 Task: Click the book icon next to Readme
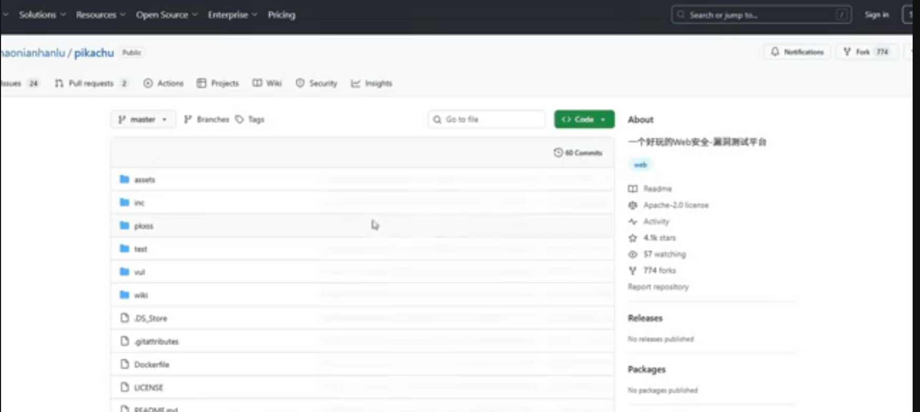click(633, 189)
